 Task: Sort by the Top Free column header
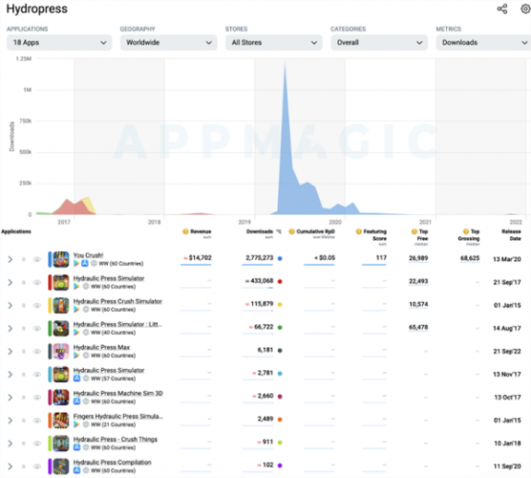point(423,235)
